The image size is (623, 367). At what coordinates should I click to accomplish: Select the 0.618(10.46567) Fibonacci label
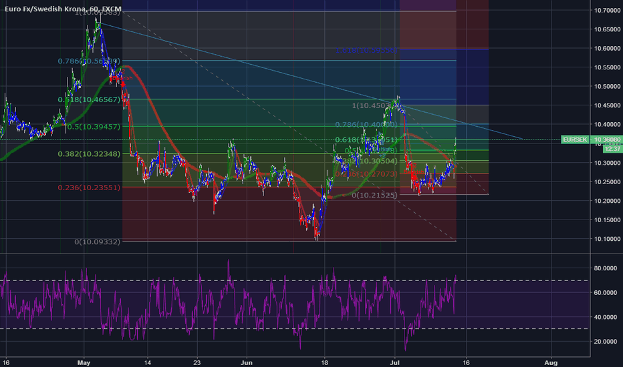tap(89, 99)
